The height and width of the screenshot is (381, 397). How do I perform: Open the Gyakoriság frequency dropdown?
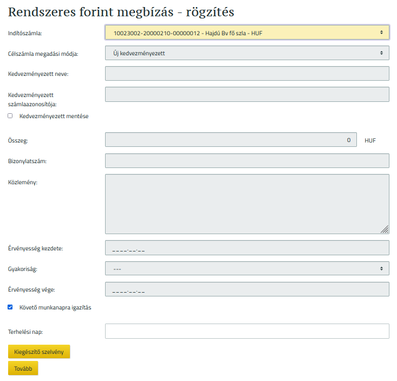coord(247,269)
